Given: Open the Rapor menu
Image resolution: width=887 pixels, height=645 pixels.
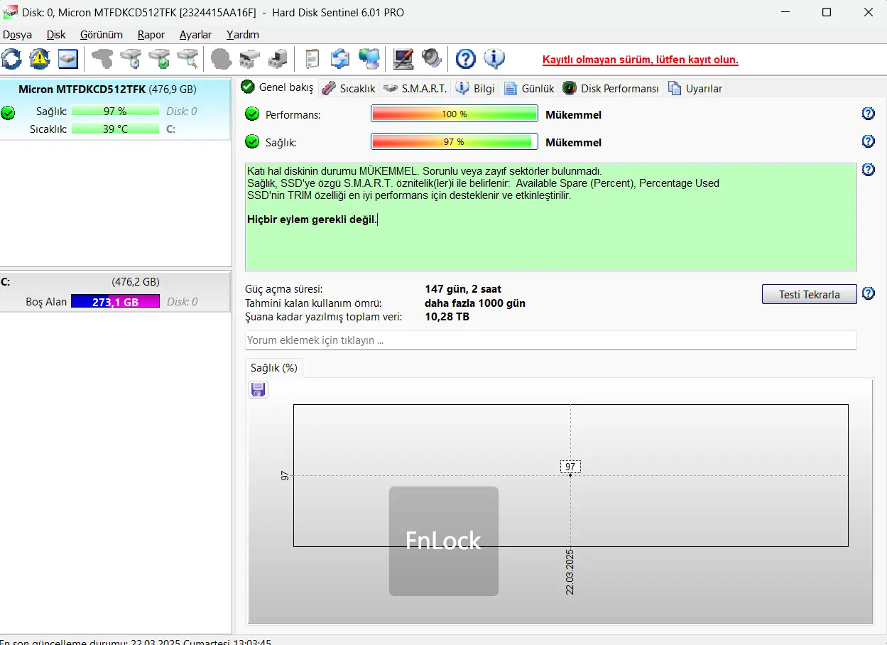Looking at the screenshot, I should coord(151,34).
